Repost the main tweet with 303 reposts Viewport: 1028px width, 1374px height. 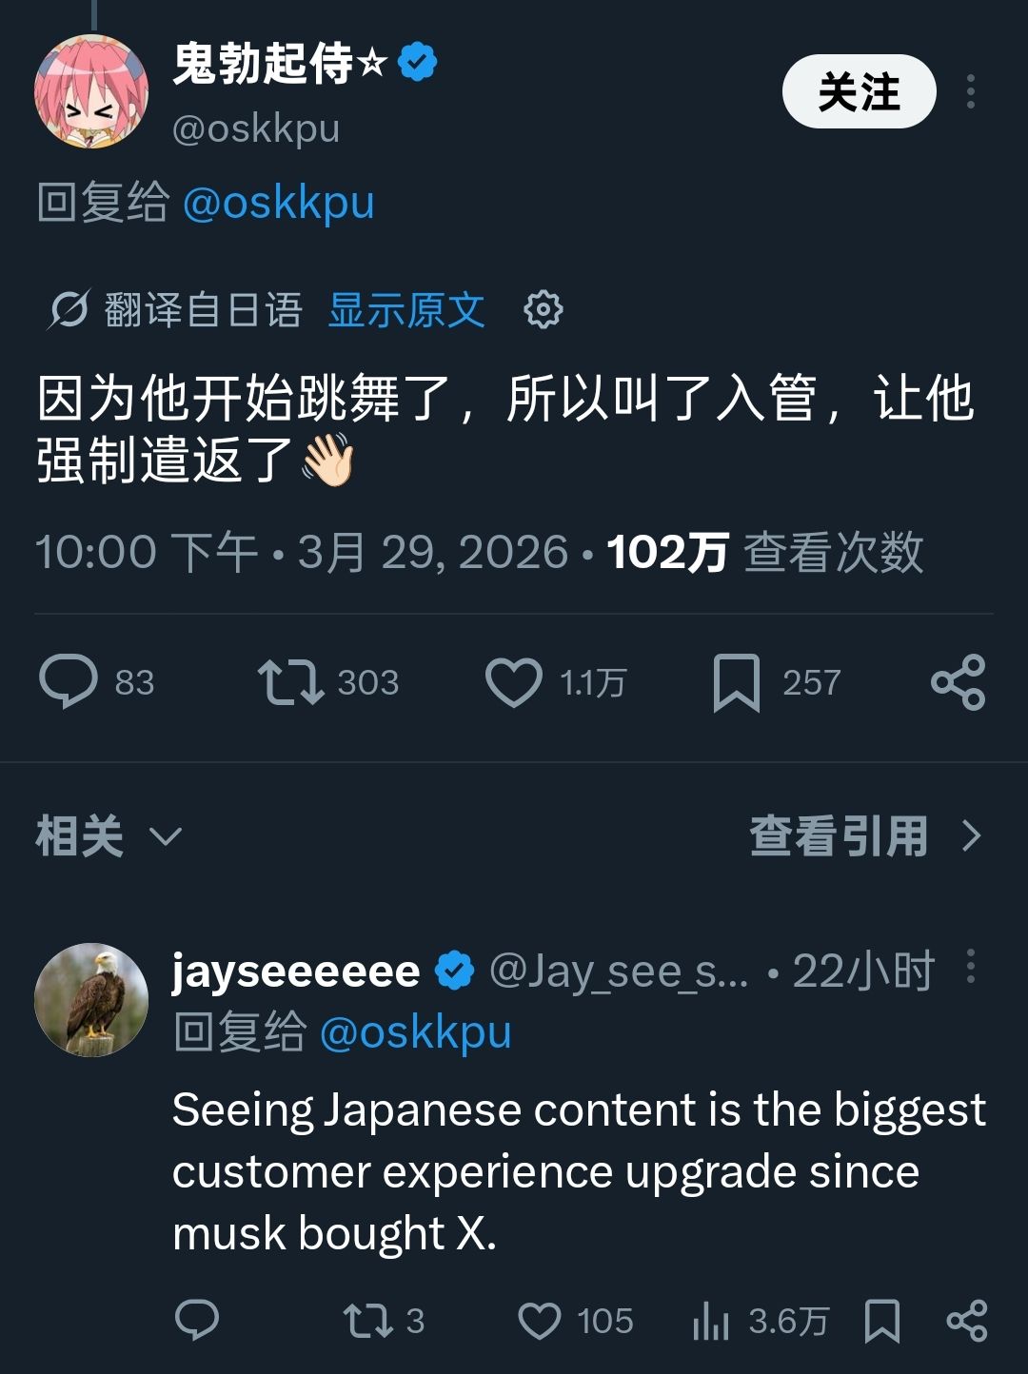pyautogui.click(x=290, y=682)
